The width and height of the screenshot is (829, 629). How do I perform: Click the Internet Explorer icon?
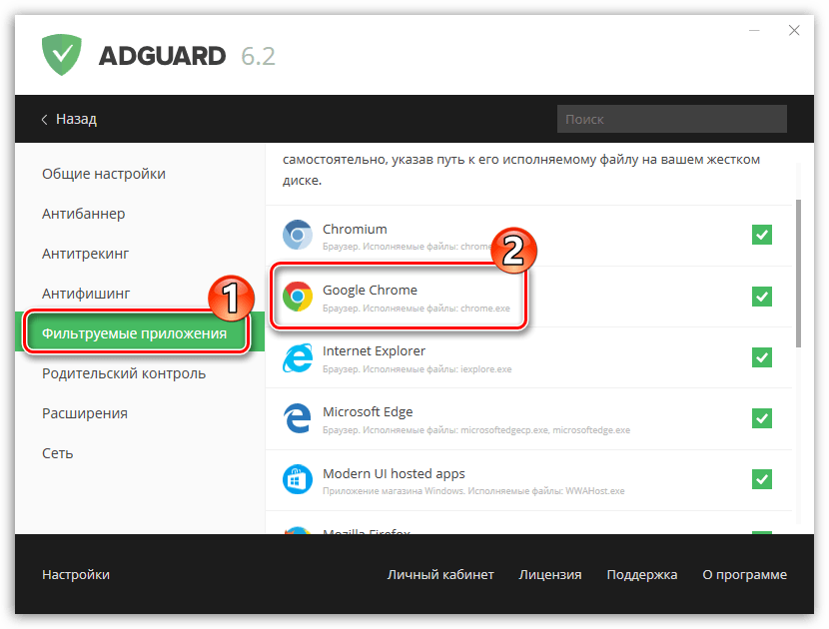click(x=297, y=357)
